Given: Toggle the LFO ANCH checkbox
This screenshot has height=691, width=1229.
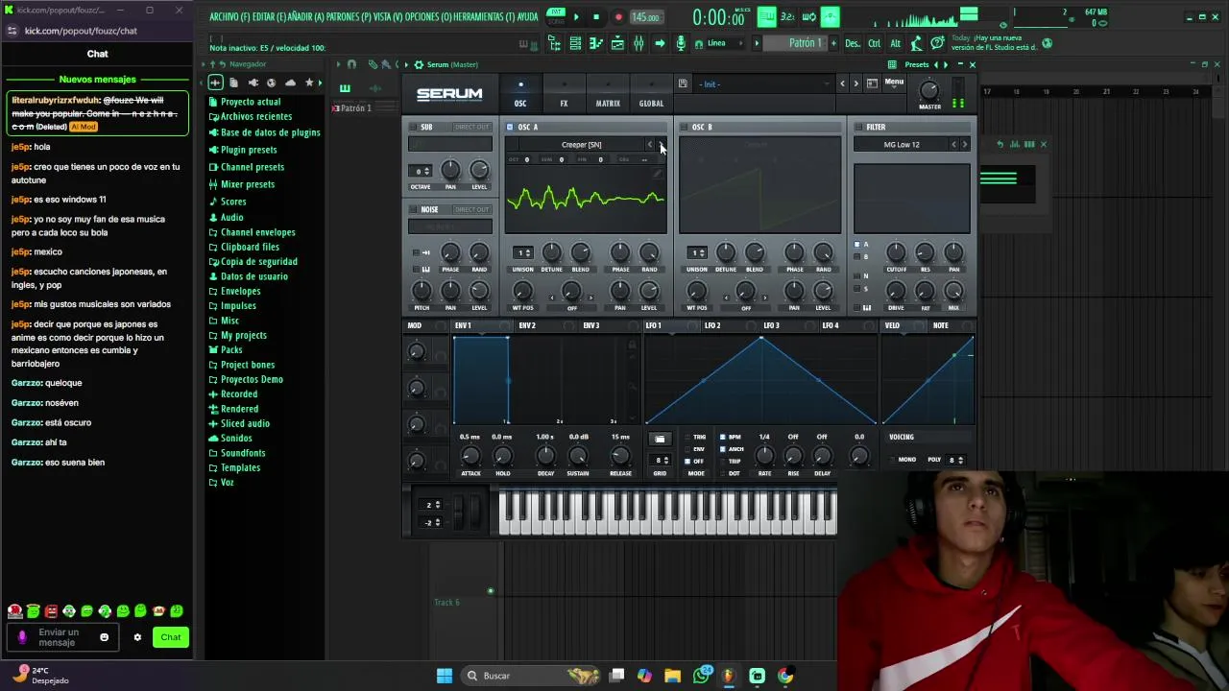Looking at the screenshot, I should (x=723, y=449).
